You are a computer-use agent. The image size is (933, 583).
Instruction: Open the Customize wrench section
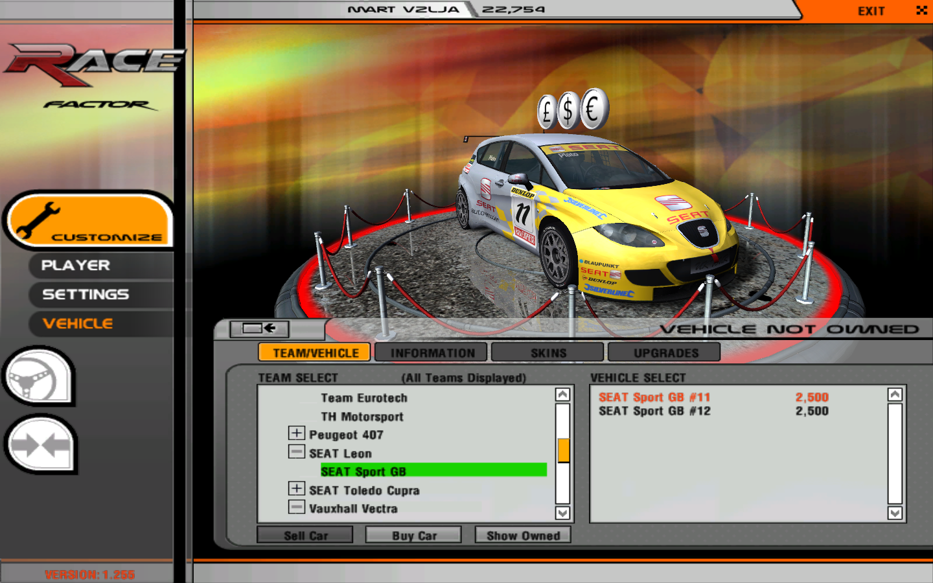(89, 220)
